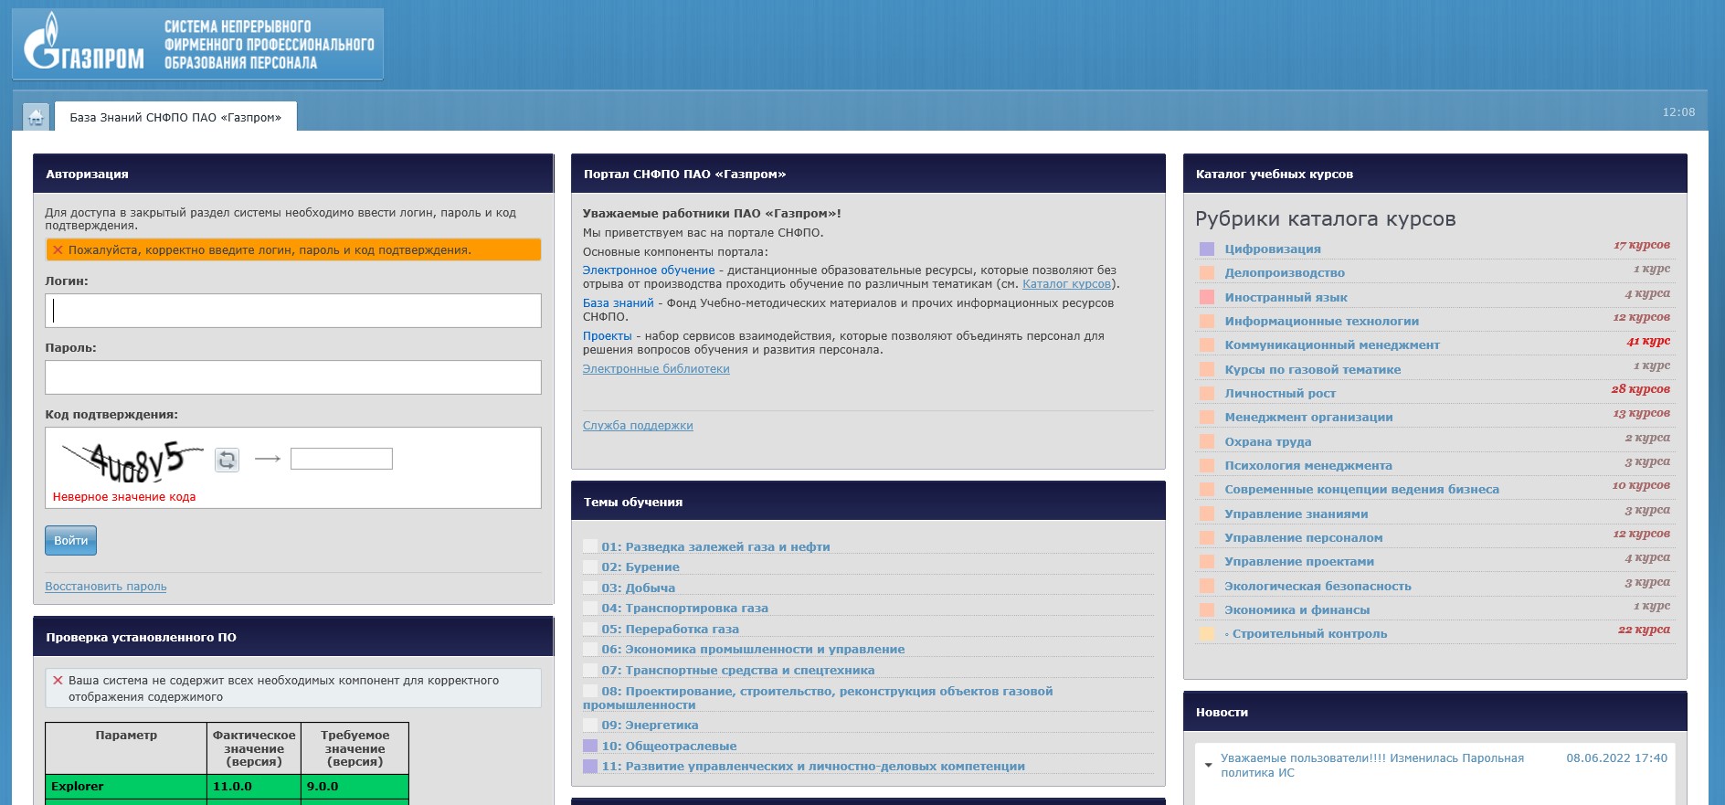Screen dimensions: 1725x805
Task: Click '28 курсов' count label
Action: (1641, 389)
